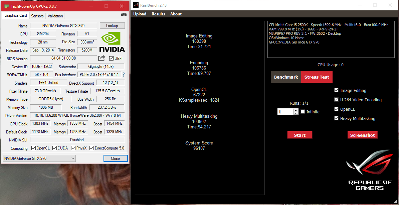Click the Lookup button
Viewport: 399px width, 205px height.
112,26
